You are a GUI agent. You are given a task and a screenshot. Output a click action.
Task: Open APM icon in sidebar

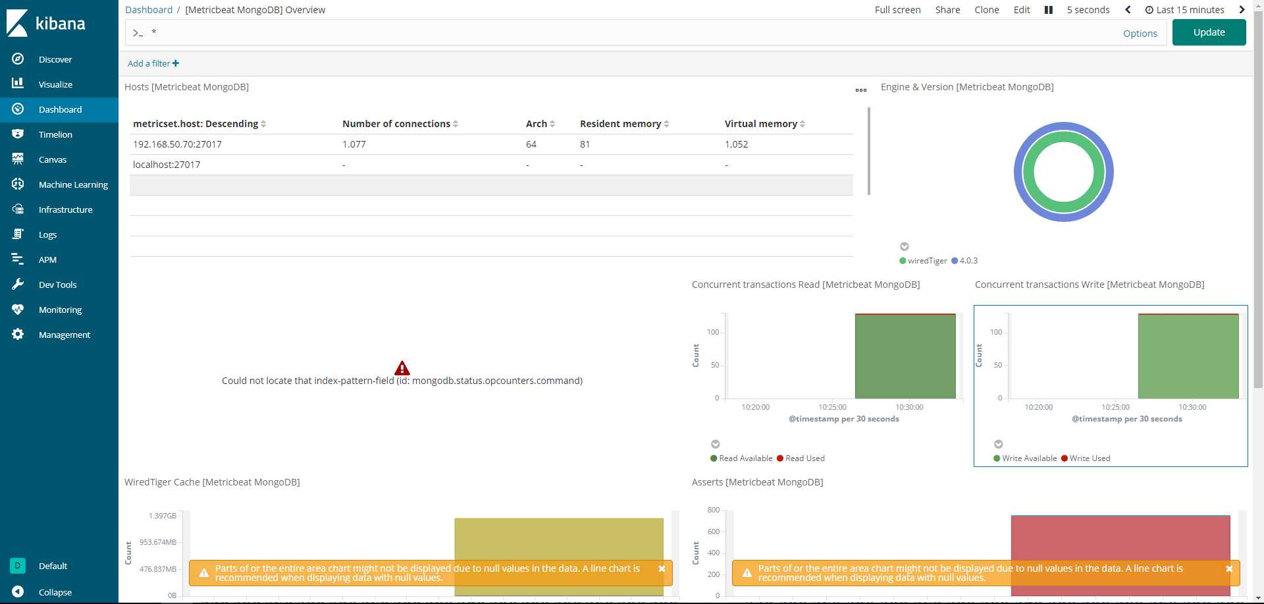pyautogui.click(x=18, y=259)
